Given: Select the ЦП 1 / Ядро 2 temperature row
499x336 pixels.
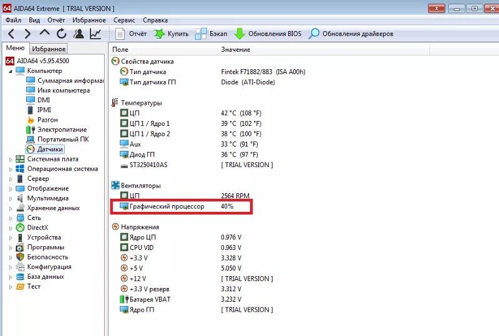Looking at the screenshot, I should click(x=191, y=133).
